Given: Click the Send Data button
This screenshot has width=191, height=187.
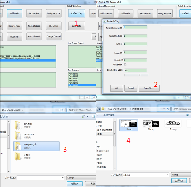Looking at the screenshot, I should (76, 26).
